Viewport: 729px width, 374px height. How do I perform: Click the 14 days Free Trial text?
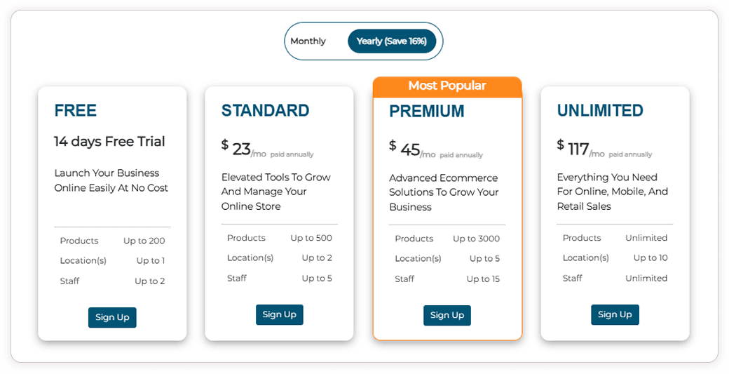tap(110, 141)
